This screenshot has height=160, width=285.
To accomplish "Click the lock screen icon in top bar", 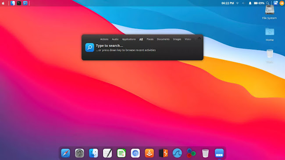I will click(275, 3).
